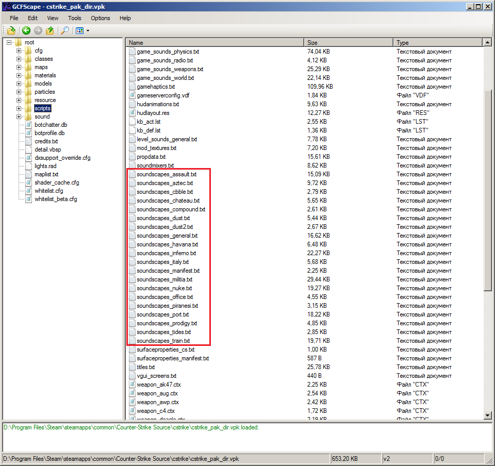This screenshot has height=466, width=495.
Task: Click the weapon_awp.ctx file icon
Action: point(133,402)
